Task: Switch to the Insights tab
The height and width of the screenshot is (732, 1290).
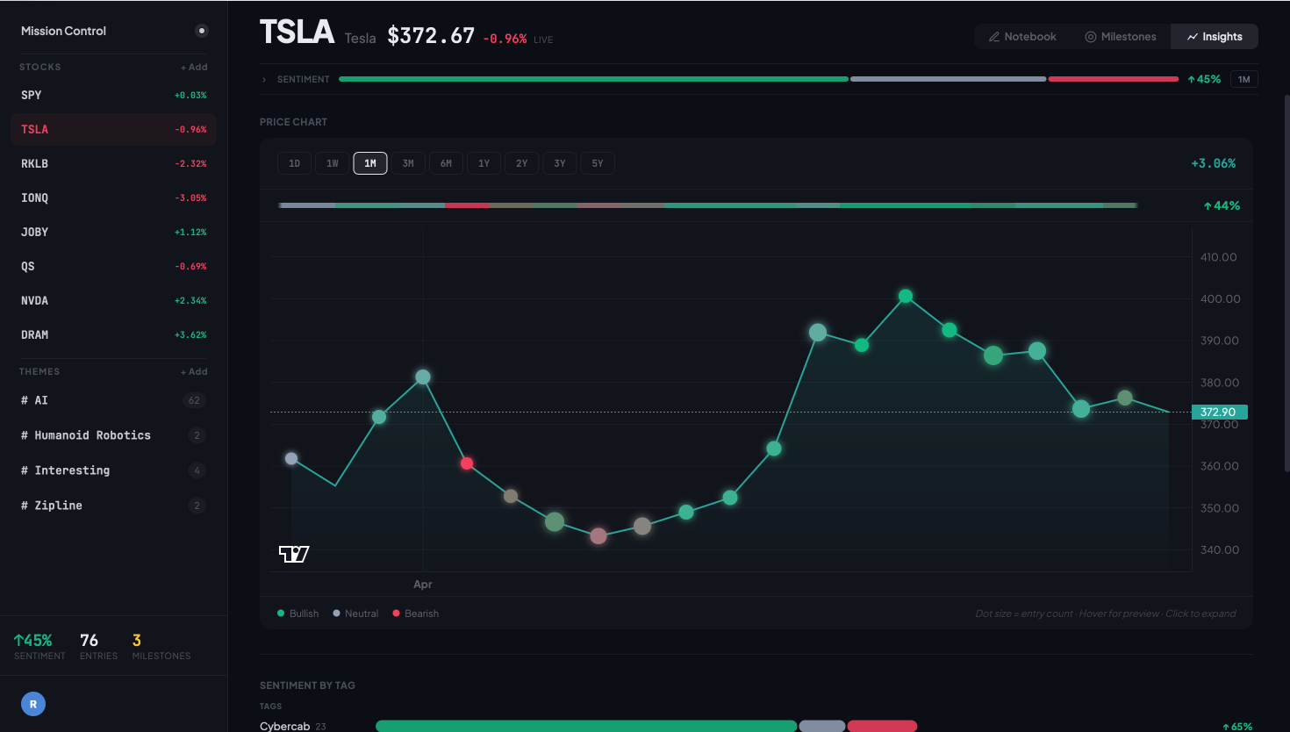Action: tap(1215, 37)
